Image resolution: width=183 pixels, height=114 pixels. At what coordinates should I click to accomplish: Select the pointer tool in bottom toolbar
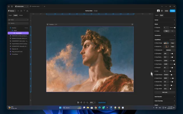[78, 103]
